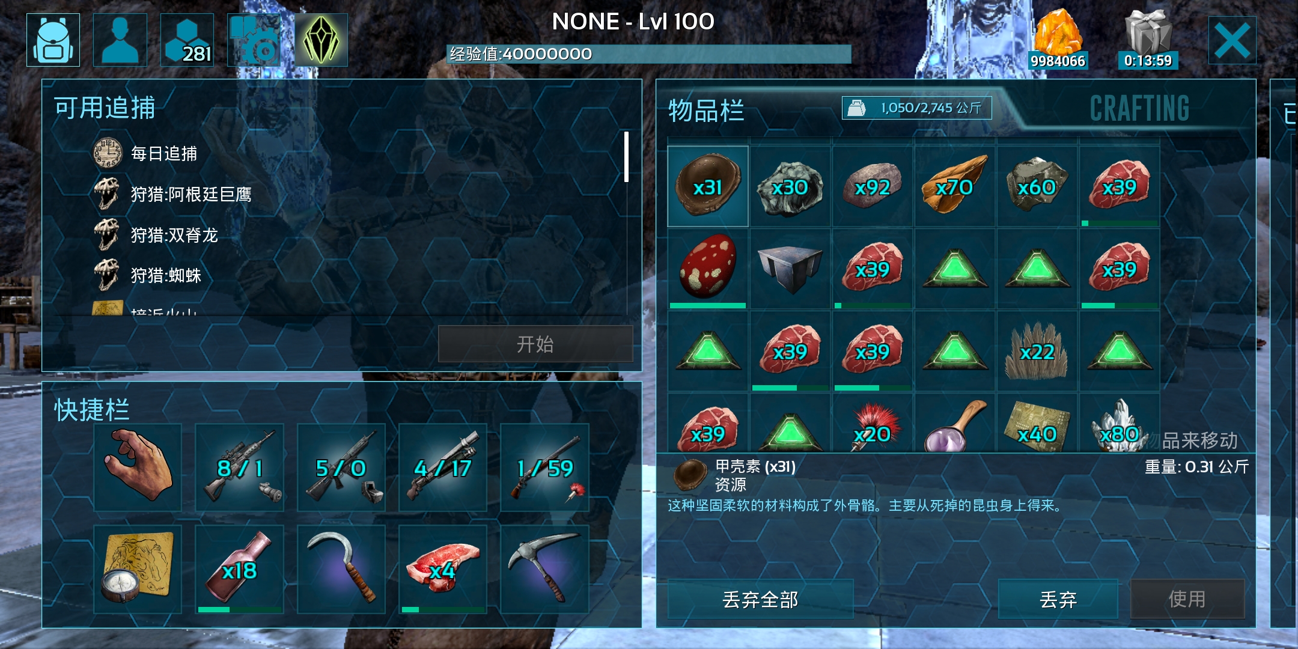
Task: Open the engrams icon showing 281
Action: pos(187,40)
